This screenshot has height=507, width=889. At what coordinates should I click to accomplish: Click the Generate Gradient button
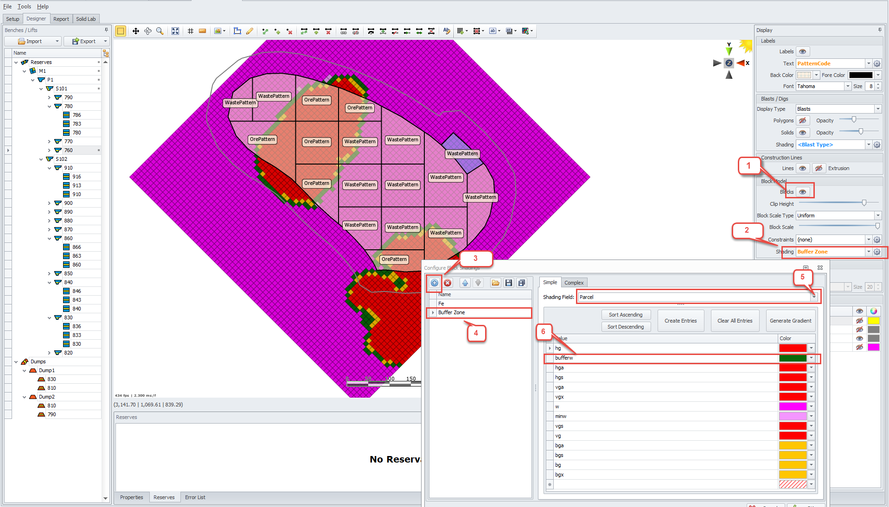click(790, 321)
